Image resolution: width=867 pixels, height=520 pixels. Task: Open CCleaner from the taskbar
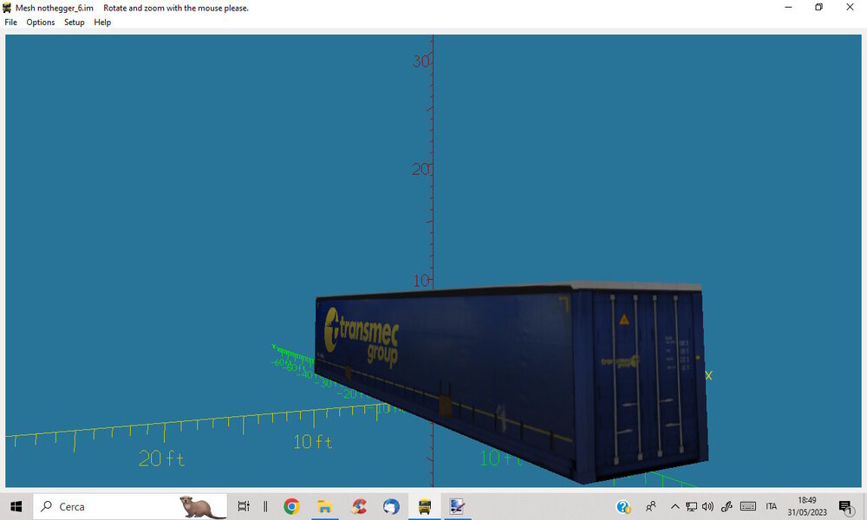[x=359, y=506]
